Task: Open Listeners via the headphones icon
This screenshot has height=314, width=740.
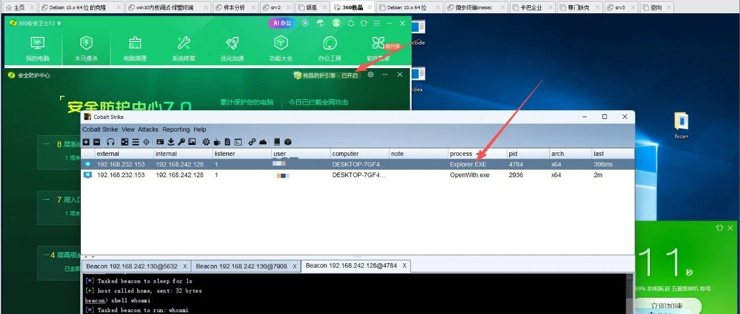Action: coord(110,142)
